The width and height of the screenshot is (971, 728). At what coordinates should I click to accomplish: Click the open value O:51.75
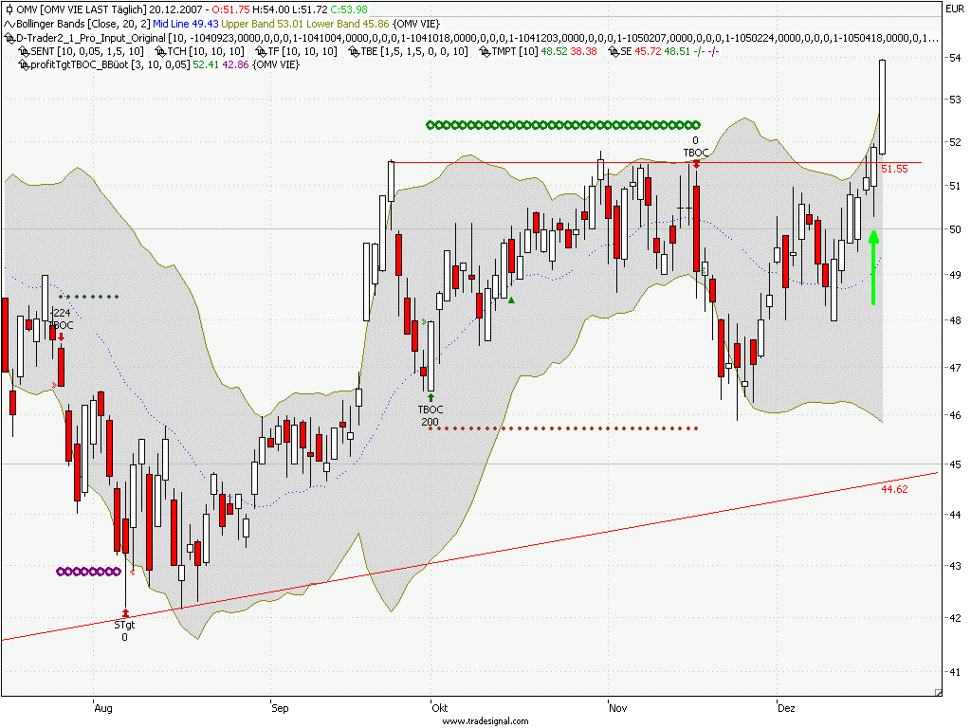pyautogui.click(x=231, y=9)
